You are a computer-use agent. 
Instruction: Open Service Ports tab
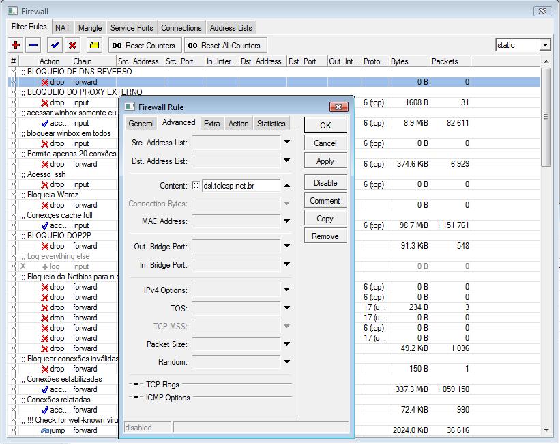[132, 28]
